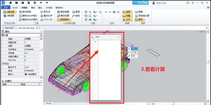Click 登录/注册 login or register
The width and height of the screenshot is (211, 105).
point(159,3)
